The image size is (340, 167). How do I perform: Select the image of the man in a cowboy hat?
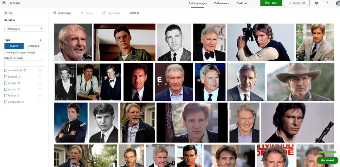(300, 82)
